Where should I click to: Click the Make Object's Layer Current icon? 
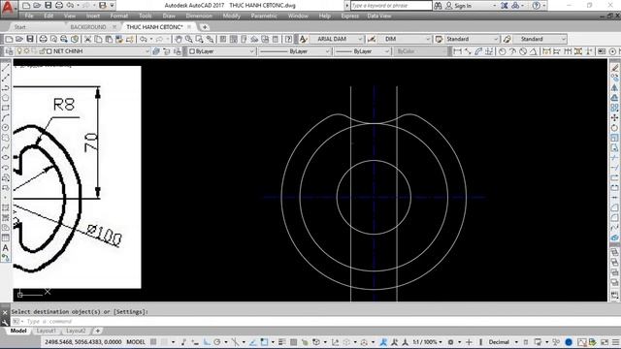(156, 51)
